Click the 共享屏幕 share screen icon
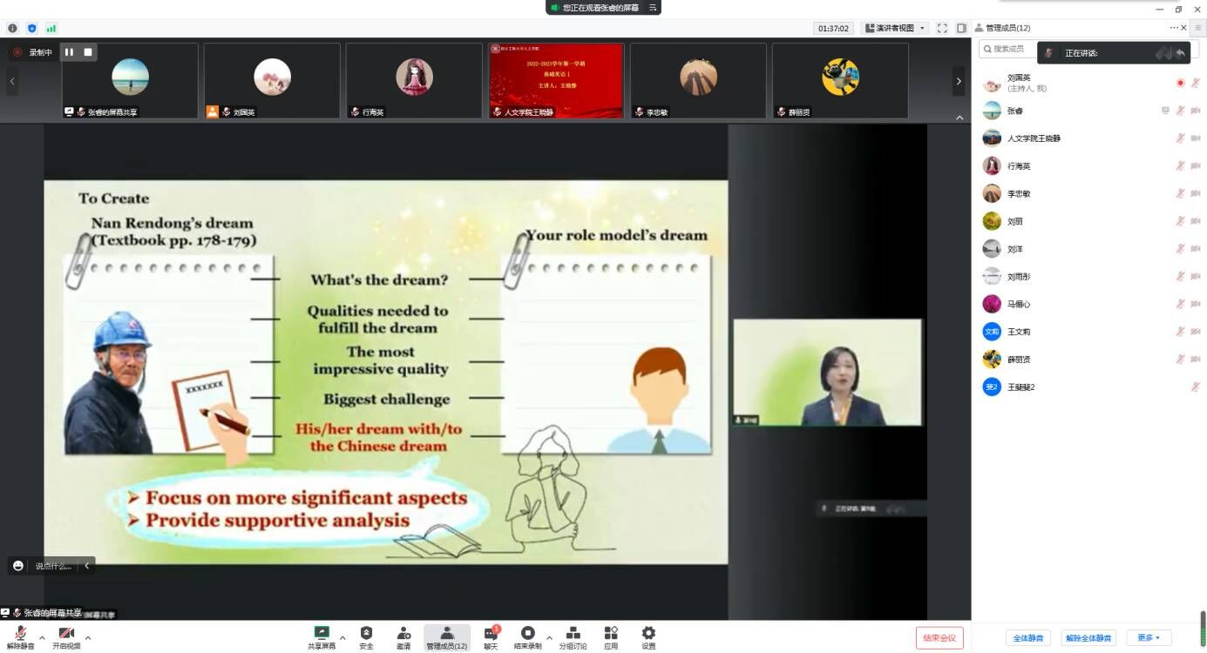 tap(322, 636)
